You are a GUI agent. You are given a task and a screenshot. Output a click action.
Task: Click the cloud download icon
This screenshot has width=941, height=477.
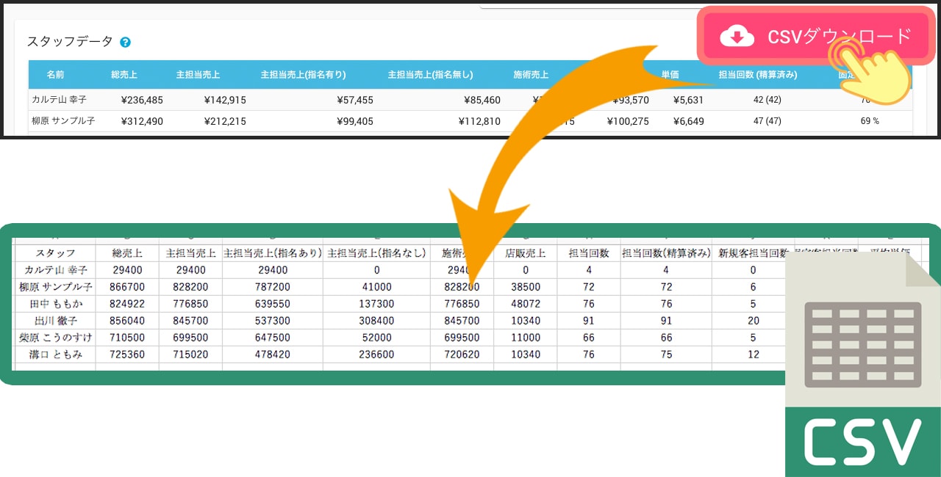coord(737,36)
